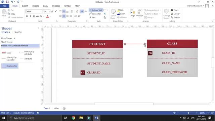Click the Redo icon in title bar
215x121 pixels.
18,2
